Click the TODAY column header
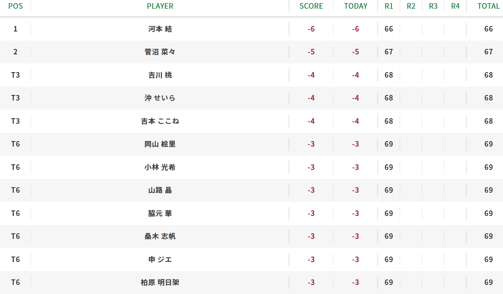The image size is (503, 294). click(x=356, y=6)
